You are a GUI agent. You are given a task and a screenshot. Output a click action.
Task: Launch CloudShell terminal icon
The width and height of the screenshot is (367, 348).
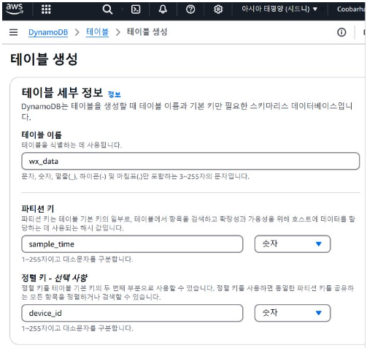click(x=136, y=10)
